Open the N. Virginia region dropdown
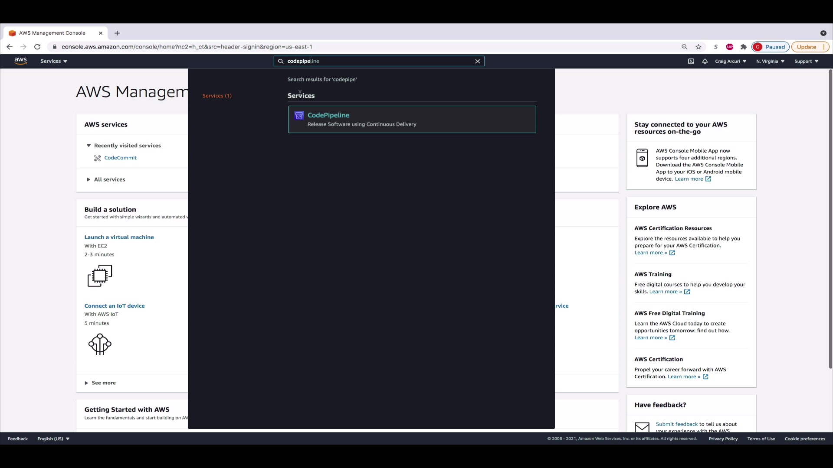 tap(770, 61)
